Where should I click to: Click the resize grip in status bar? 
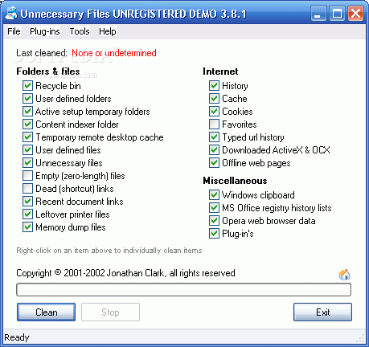[x=361, y=339]
